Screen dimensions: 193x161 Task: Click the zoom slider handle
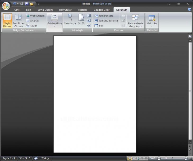click(166, 158)
